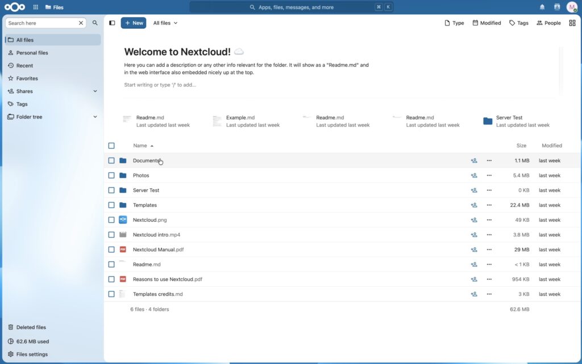This screenshot has width=582, height=364.
Task: Open the New file menu button
Action: coord(134,23)
